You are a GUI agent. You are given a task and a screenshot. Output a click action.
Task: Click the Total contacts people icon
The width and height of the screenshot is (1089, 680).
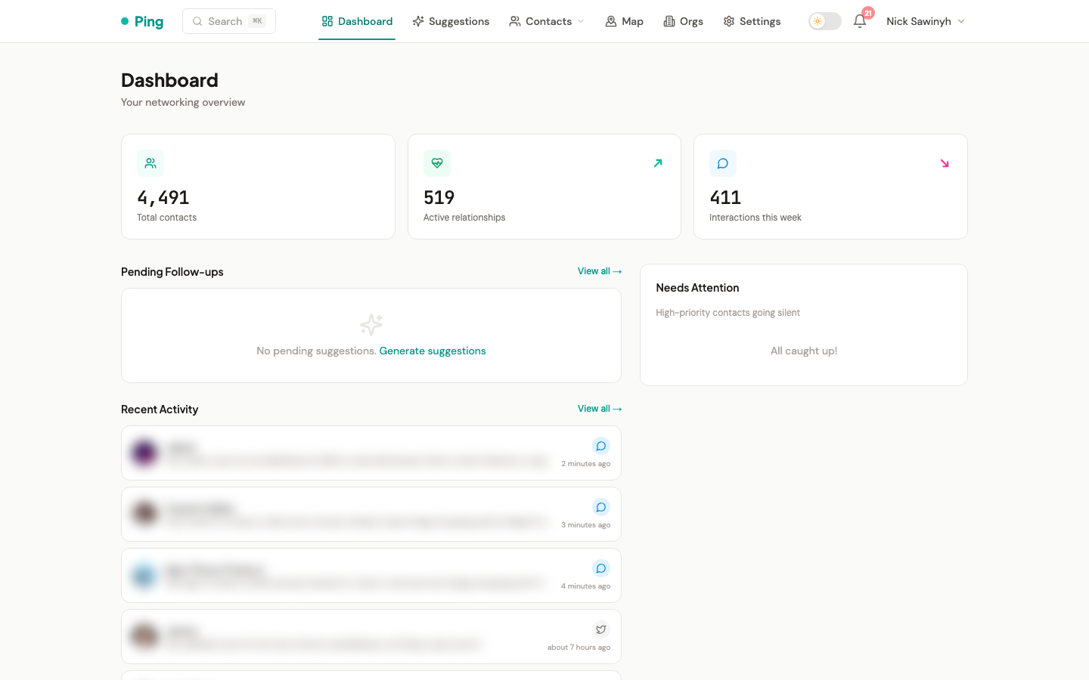point(150,163)
